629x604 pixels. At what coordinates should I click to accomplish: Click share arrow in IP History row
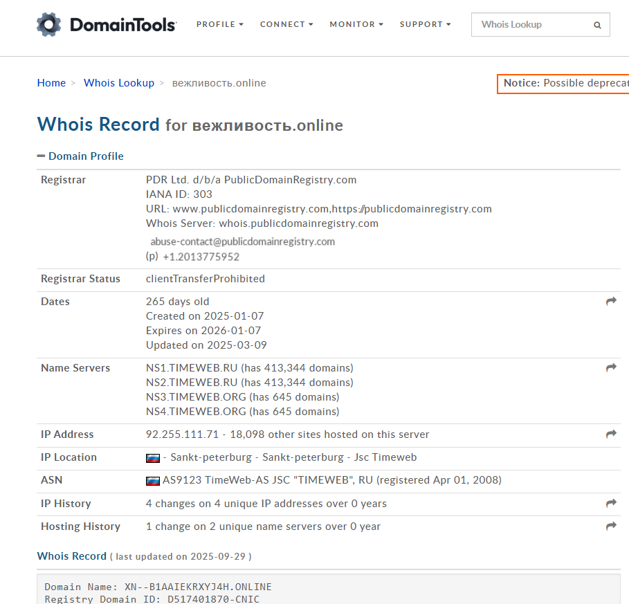click(x=611, y=503)
